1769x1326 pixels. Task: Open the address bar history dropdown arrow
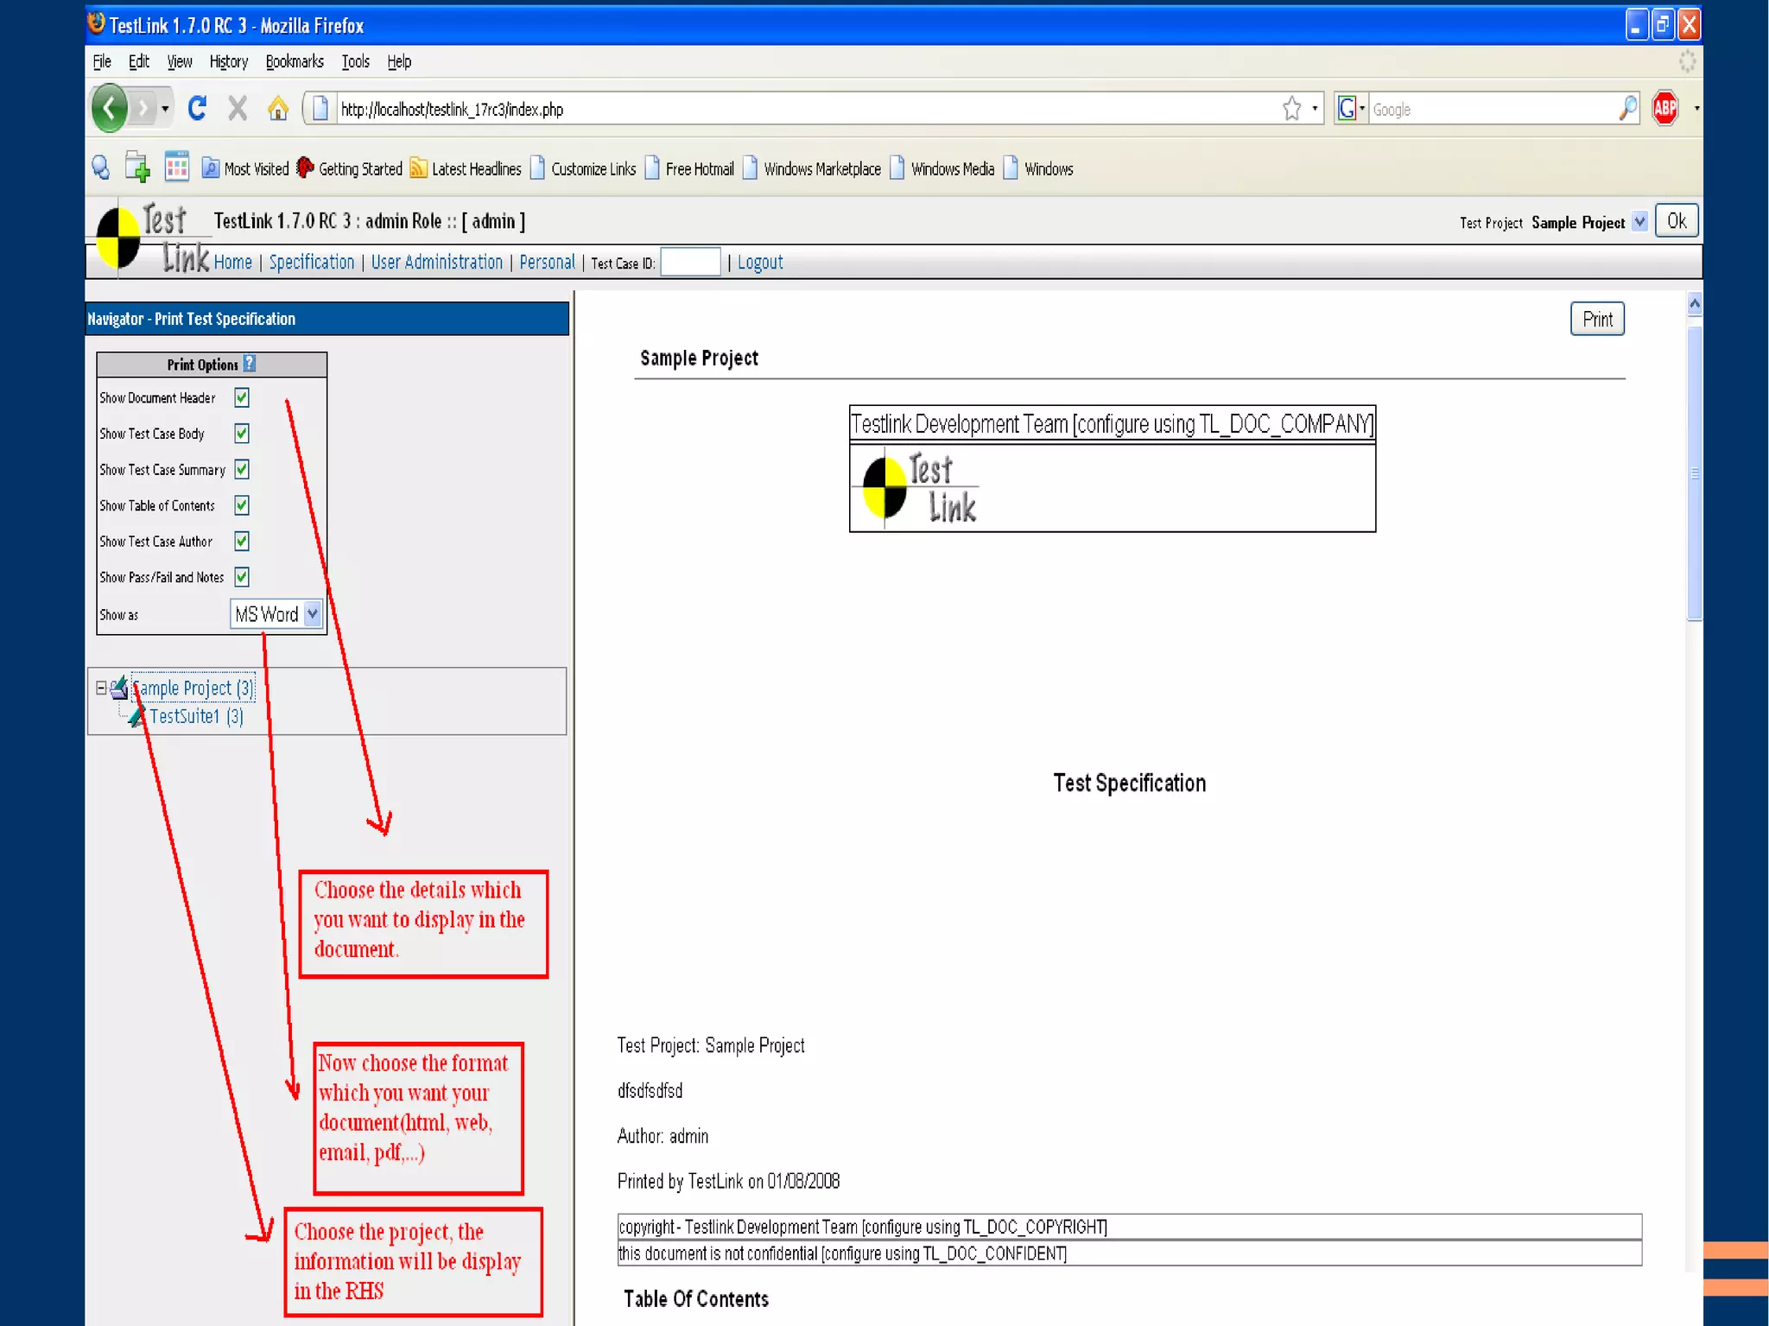(x=1315, y=109)
